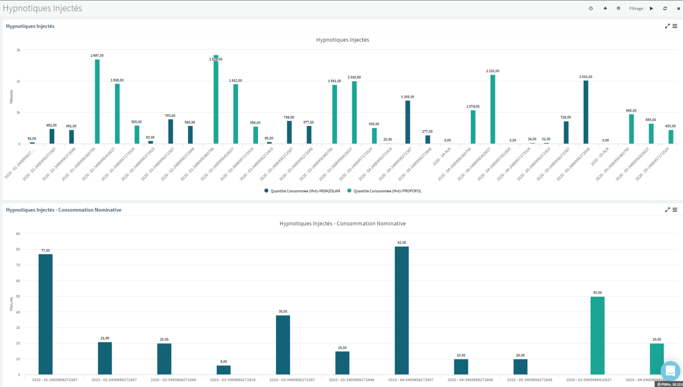The height and width of the screenshot is (387, 683).
Task: Click the 82,00 bar in the lower chart
Action: point(402,310)
